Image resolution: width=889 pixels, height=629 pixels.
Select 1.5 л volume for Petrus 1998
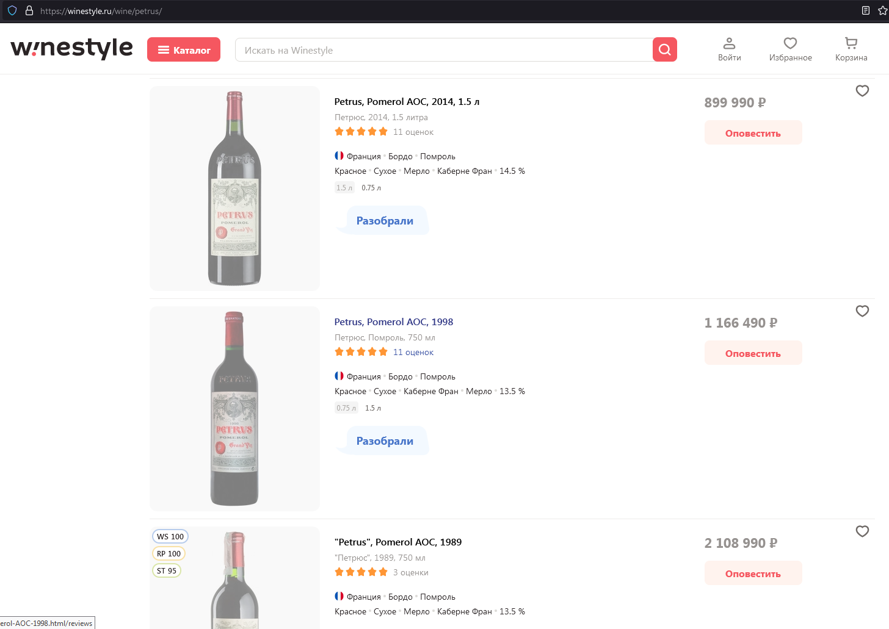click(373, 408)
